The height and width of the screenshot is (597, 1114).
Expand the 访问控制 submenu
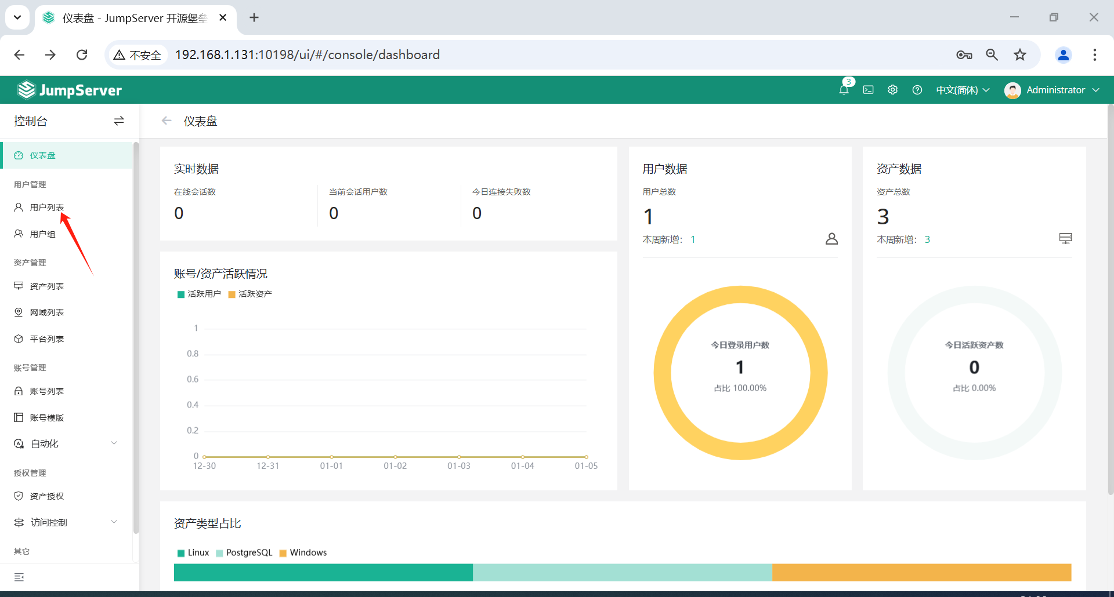coord(67,522)
